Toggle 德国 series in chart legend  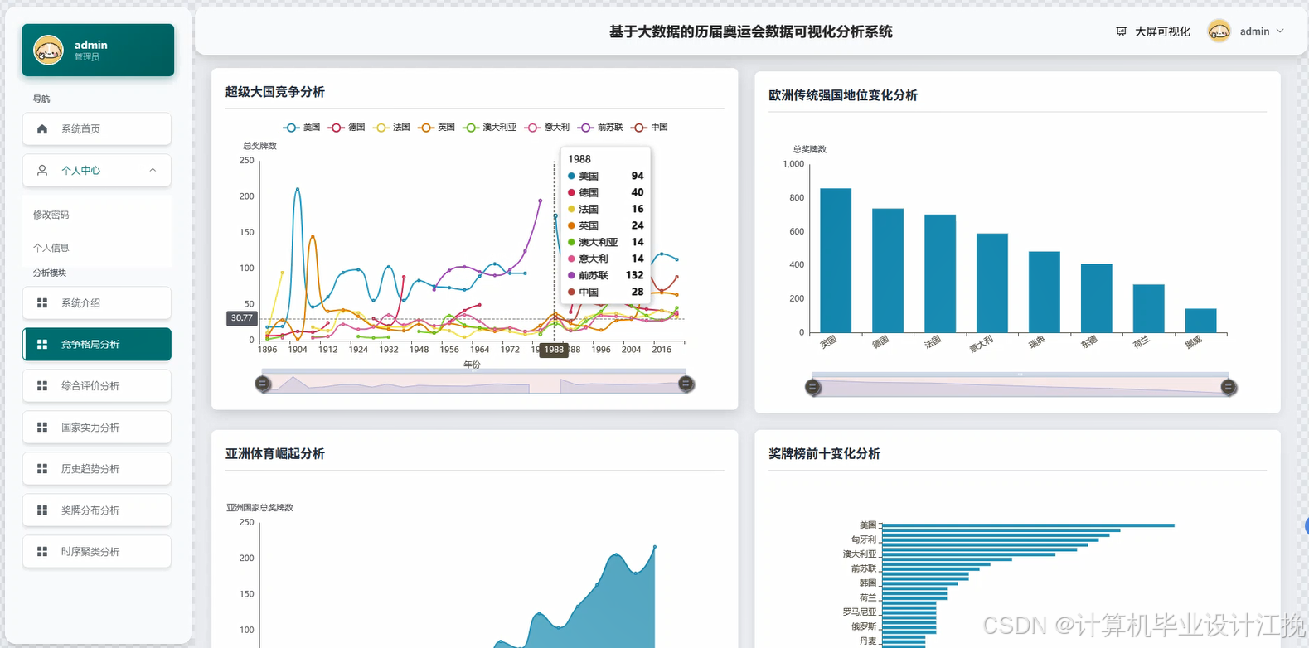point(347,128)
